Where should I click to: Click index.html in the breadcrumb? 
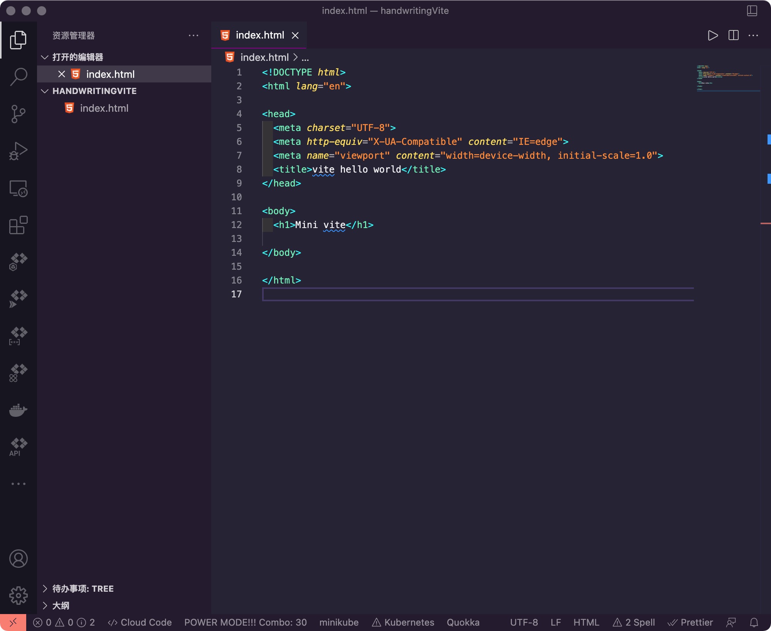(x=264, y=57)
